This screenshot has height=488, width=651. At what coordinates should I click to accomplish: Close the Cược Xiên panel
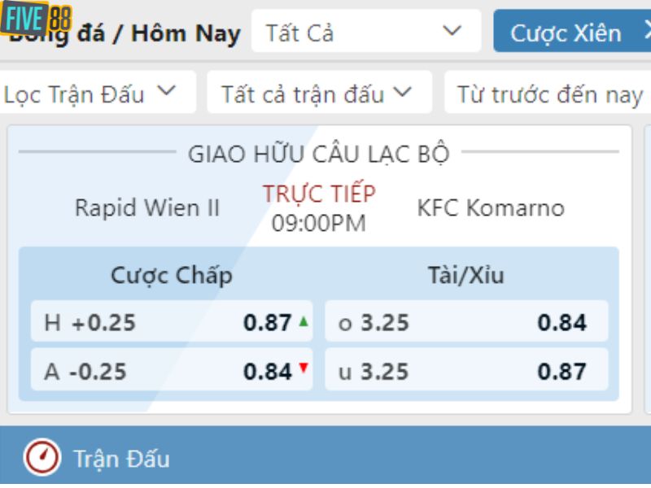[x=648, y=32]
